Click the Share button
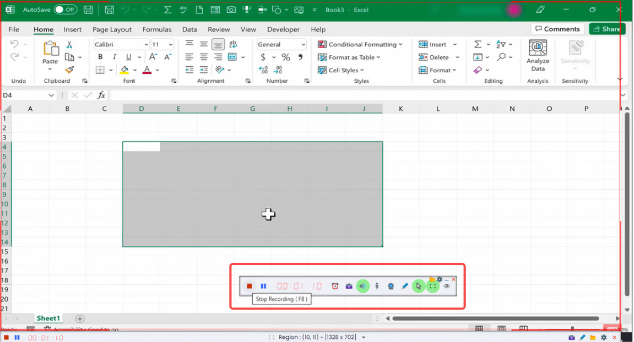Image resolution: width=634 pixels, height=342 pixels. click(606, 29)
